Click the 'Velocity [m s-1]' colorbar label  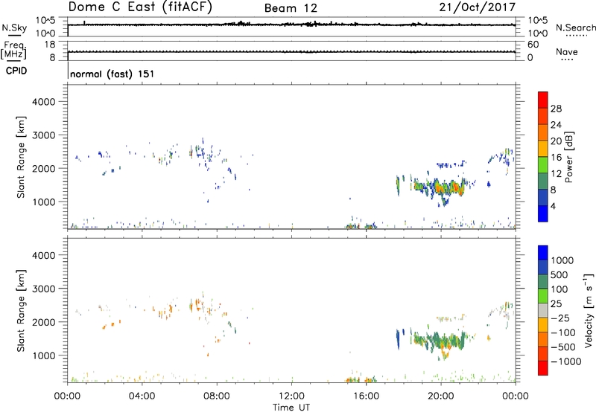[x=589, y=309]
